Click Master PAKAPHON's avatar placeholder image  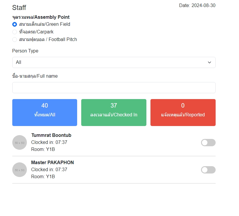(x=20, y=170)
